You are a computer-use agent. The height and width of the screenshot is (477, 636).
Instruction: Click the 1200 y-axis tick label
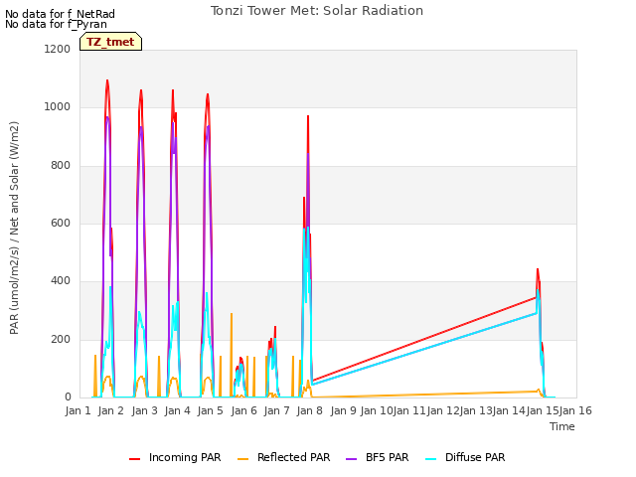pyautogui.click(x=58, y=49)
